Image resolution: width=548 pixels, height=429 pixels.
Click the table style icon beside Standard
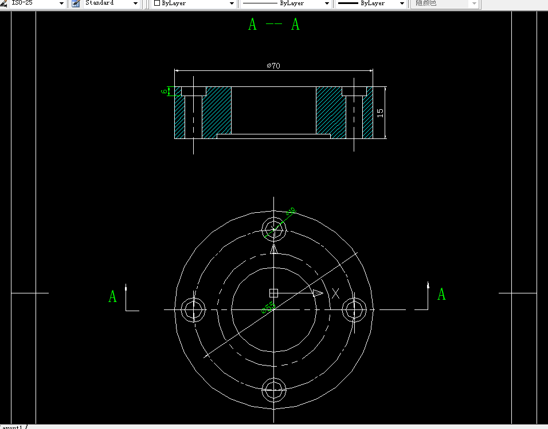[x=76, y=3]
